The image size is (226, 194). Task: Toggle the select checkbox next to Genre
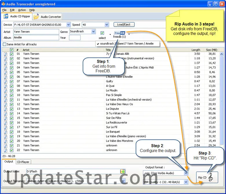(x=102, y=33)
